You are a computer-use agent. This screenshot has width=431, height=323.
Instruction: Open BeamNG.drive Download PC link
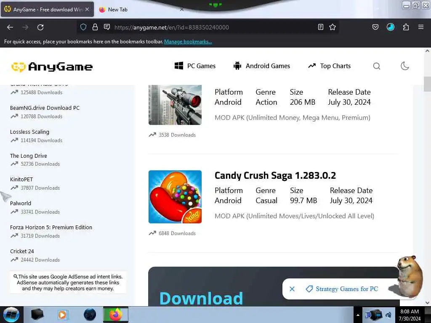pyautogui.click(x=45, y=108)
